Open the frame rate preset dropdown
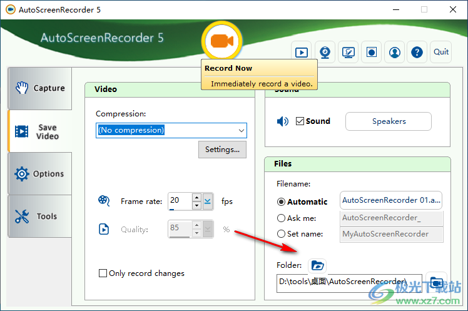 (x=208, y=201)
